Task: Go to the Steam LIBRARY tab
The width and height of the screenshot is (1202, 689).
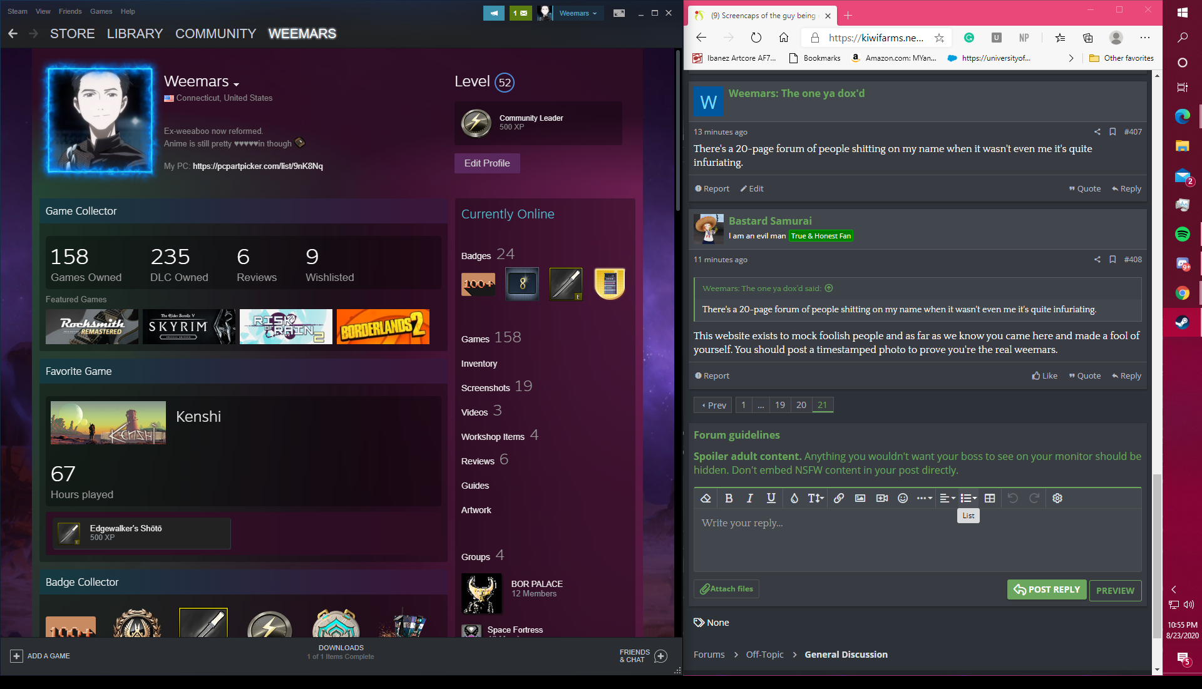Action: tap(135, 34)
